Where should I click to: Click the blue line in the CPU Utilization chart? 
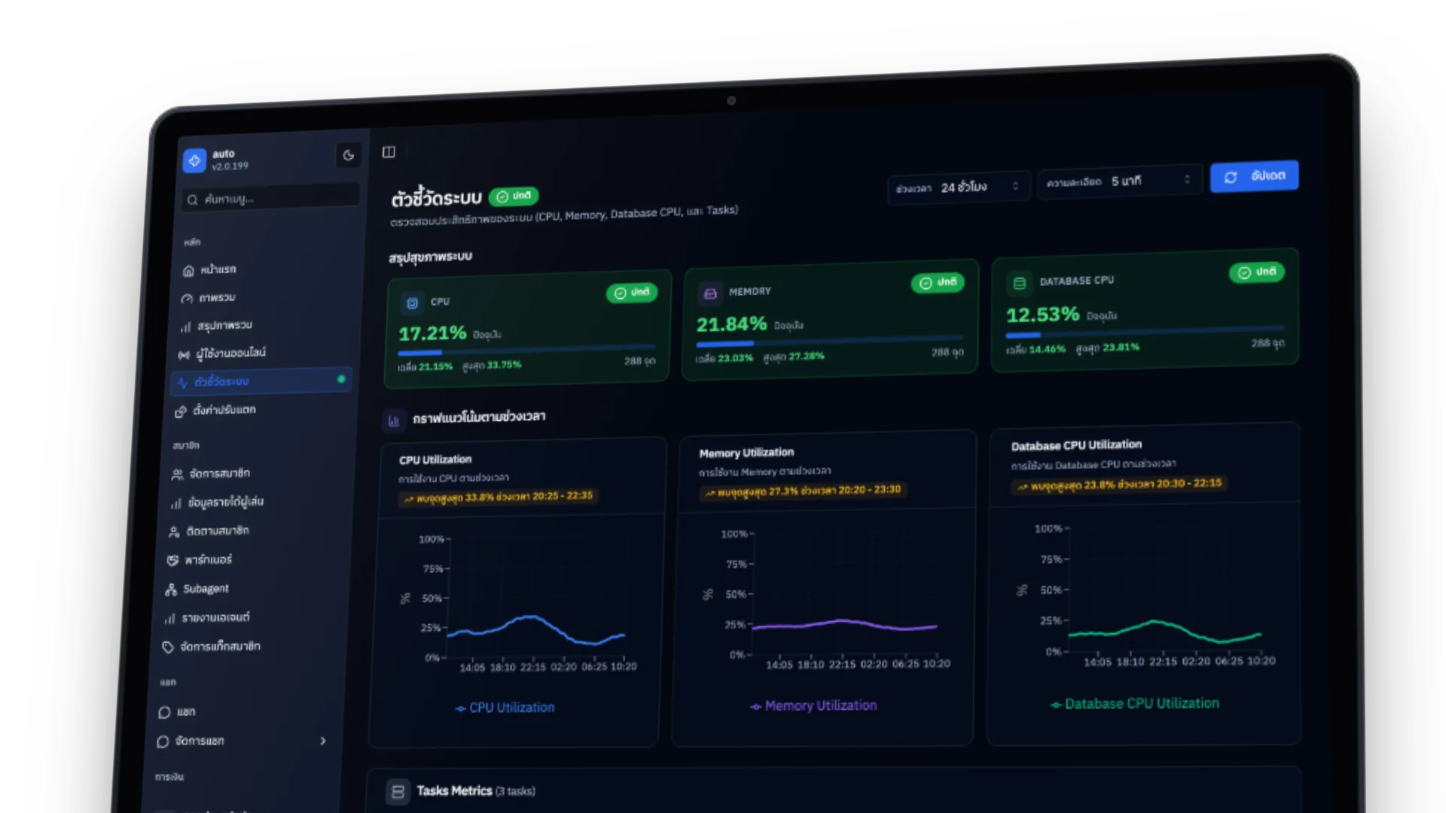(532, 617)
